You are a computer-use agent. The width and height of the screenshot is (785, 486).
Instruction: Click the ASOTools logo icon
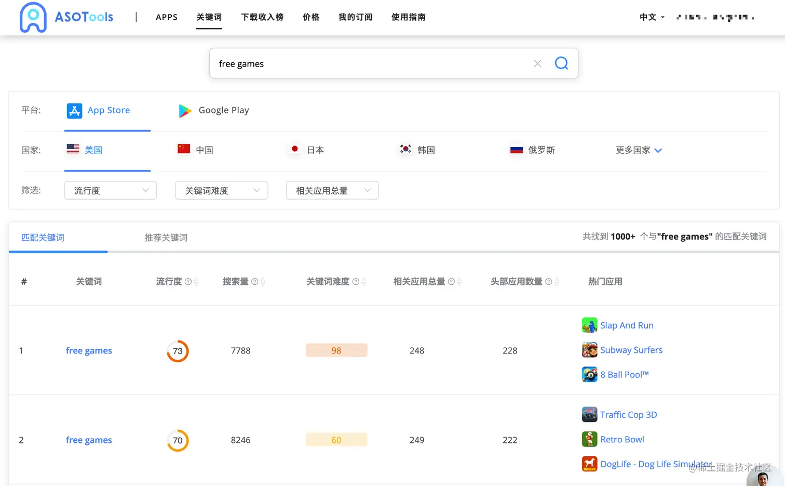tap(33, 17)
